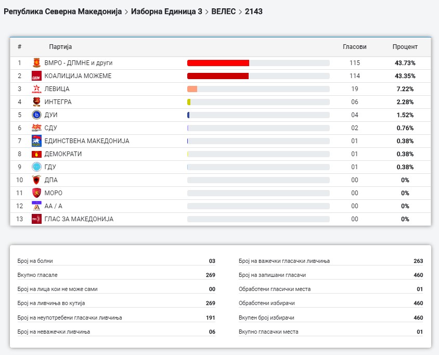
Task: Navigate to ВЕЛЕС in the breadcrumb
Action: click(x=224, y=11)
